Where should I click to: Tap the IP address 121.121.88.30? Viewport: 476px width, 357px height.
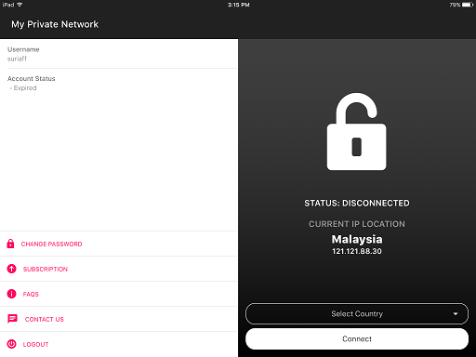(x=357, y=251)
